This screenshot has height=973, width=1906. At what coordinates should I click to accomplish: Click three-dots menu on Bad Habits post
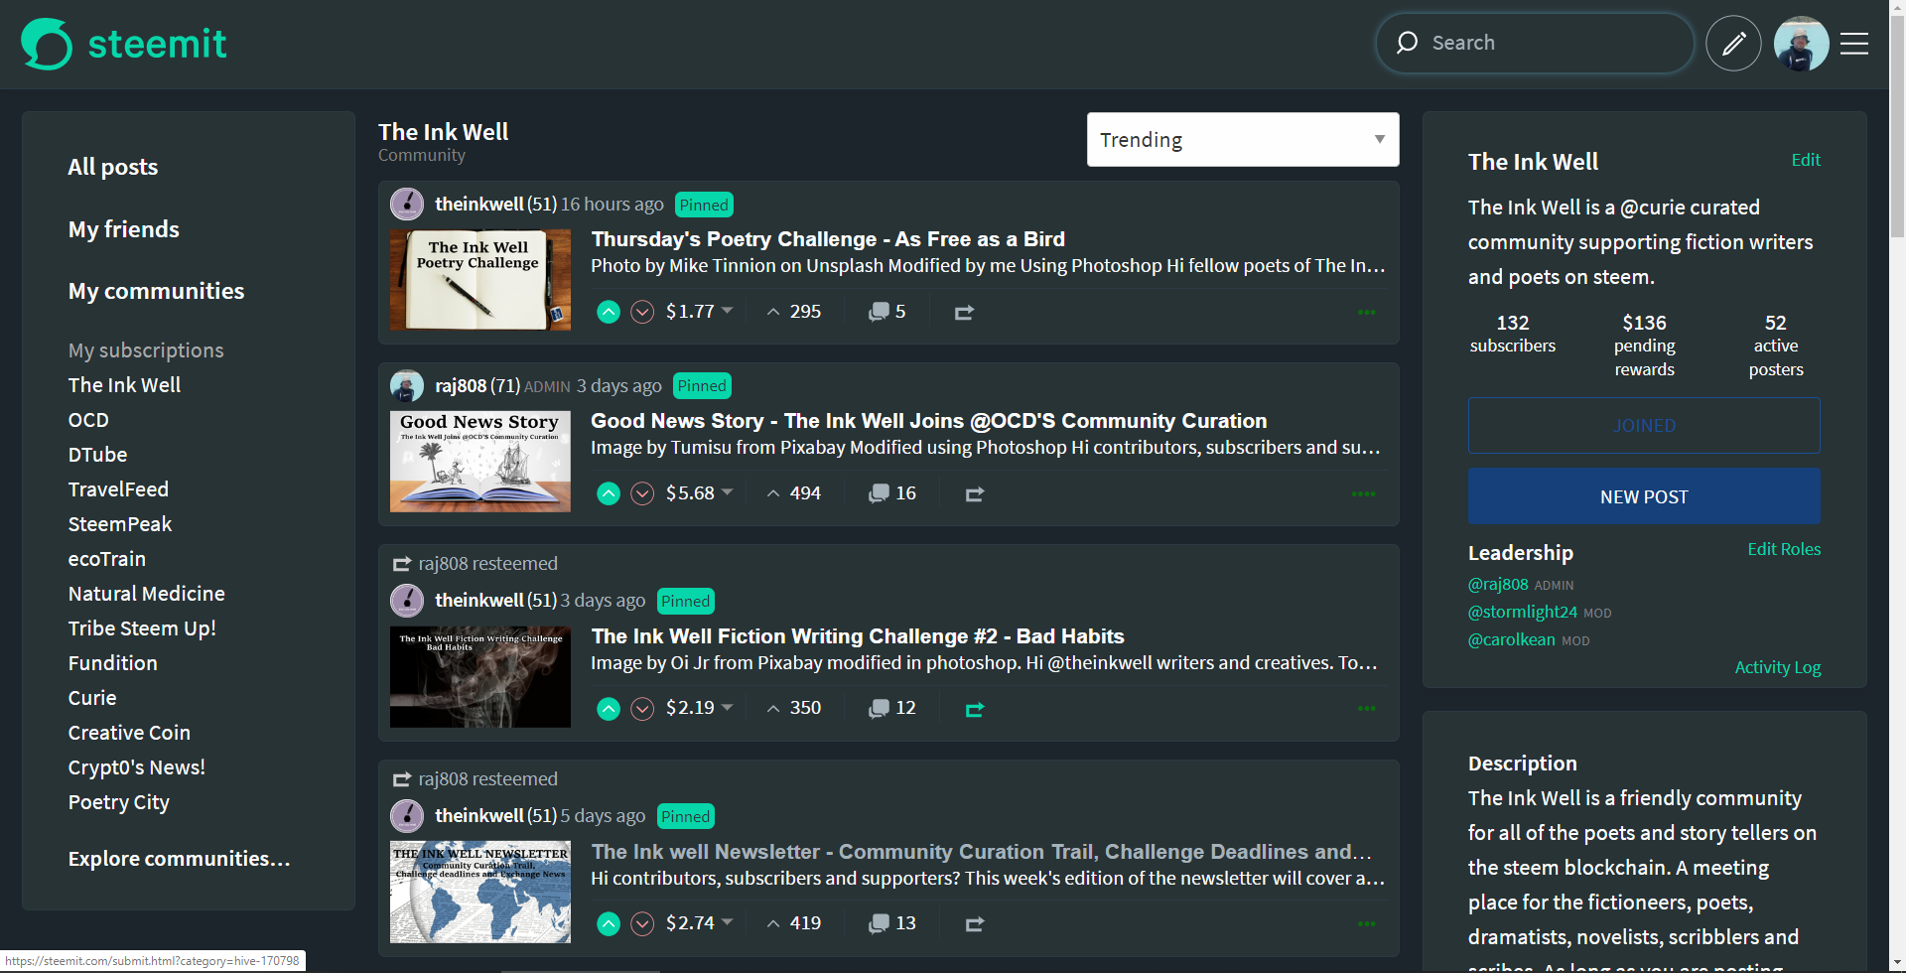pos(1366,709)
